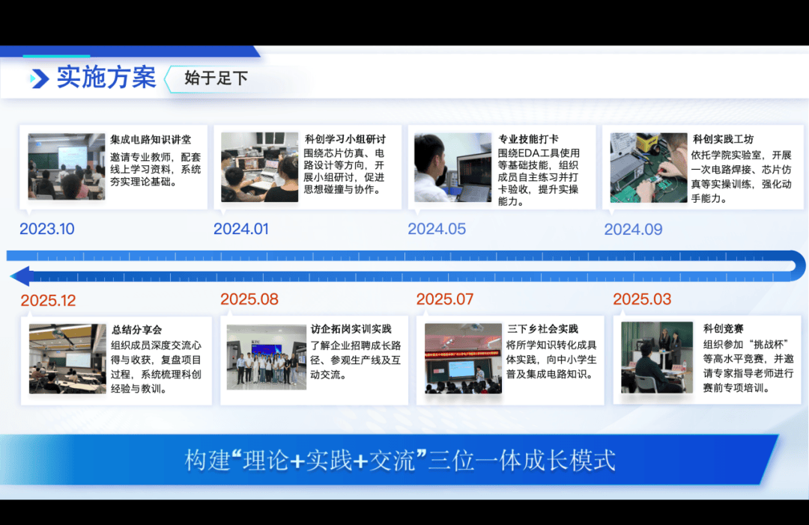This screenshot has height=525, width=809.
Task: Select the 2024.09 date marker
Action: pyautogui.click(x=633, y=230)
